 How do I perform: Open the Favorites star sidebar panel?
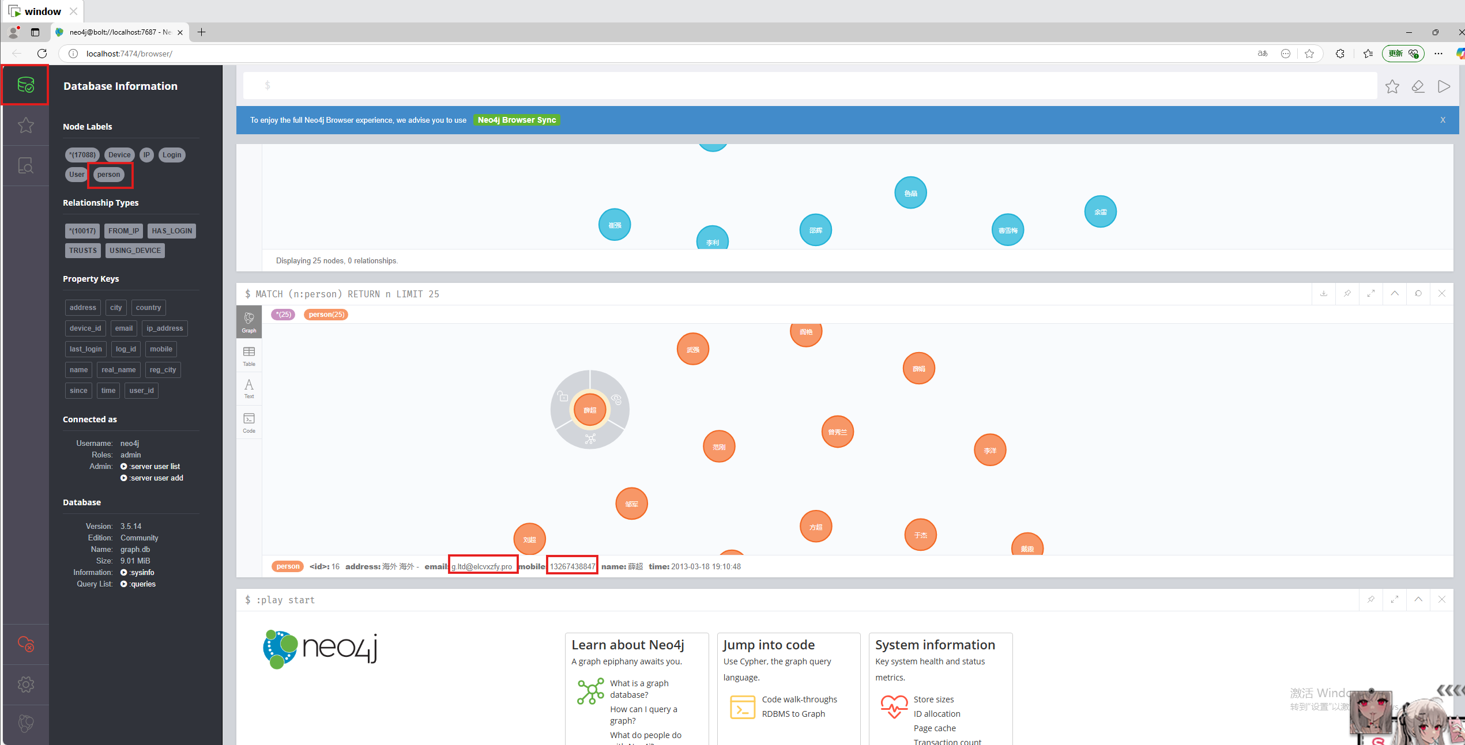point(25,125)
